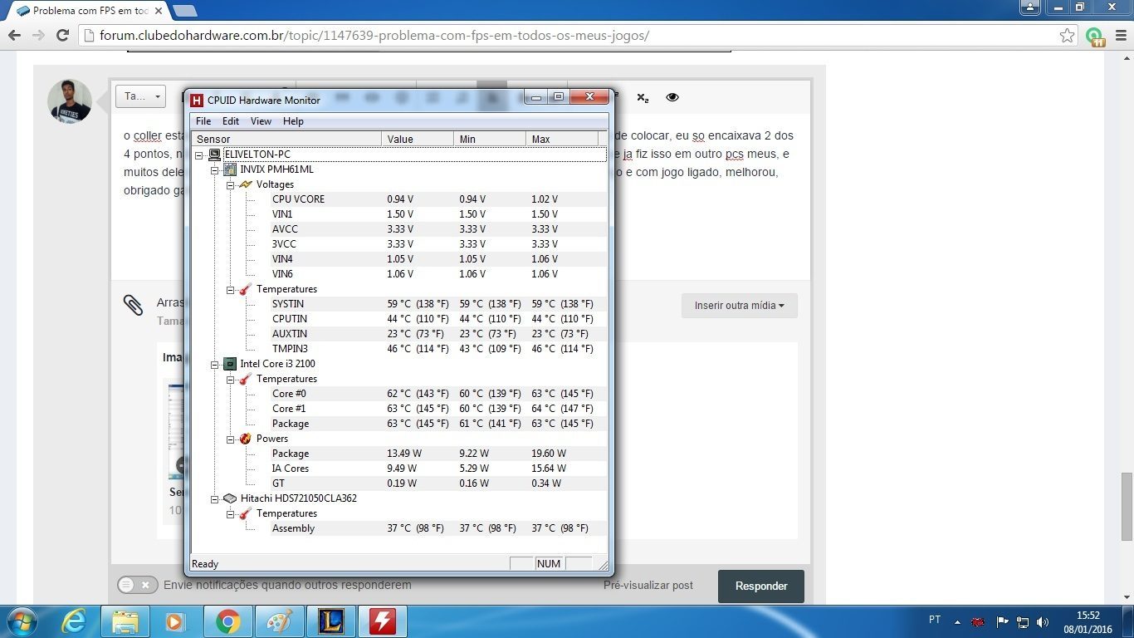Viewport: 1134px width, 638px height.
Task: Select the Problema com FPS browser tab
Action: pyautogui.click(x=86, y=11)
